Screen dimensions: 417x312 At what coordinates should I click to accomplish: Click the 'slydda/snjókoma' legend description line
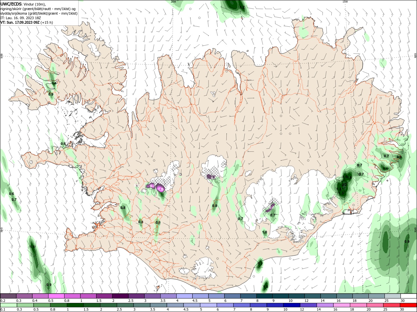[39, 13]
